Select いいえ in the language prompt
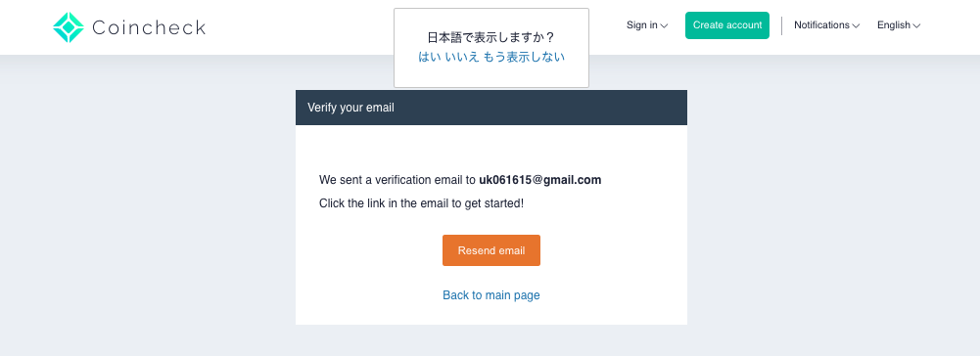 (x=462, y=57)
